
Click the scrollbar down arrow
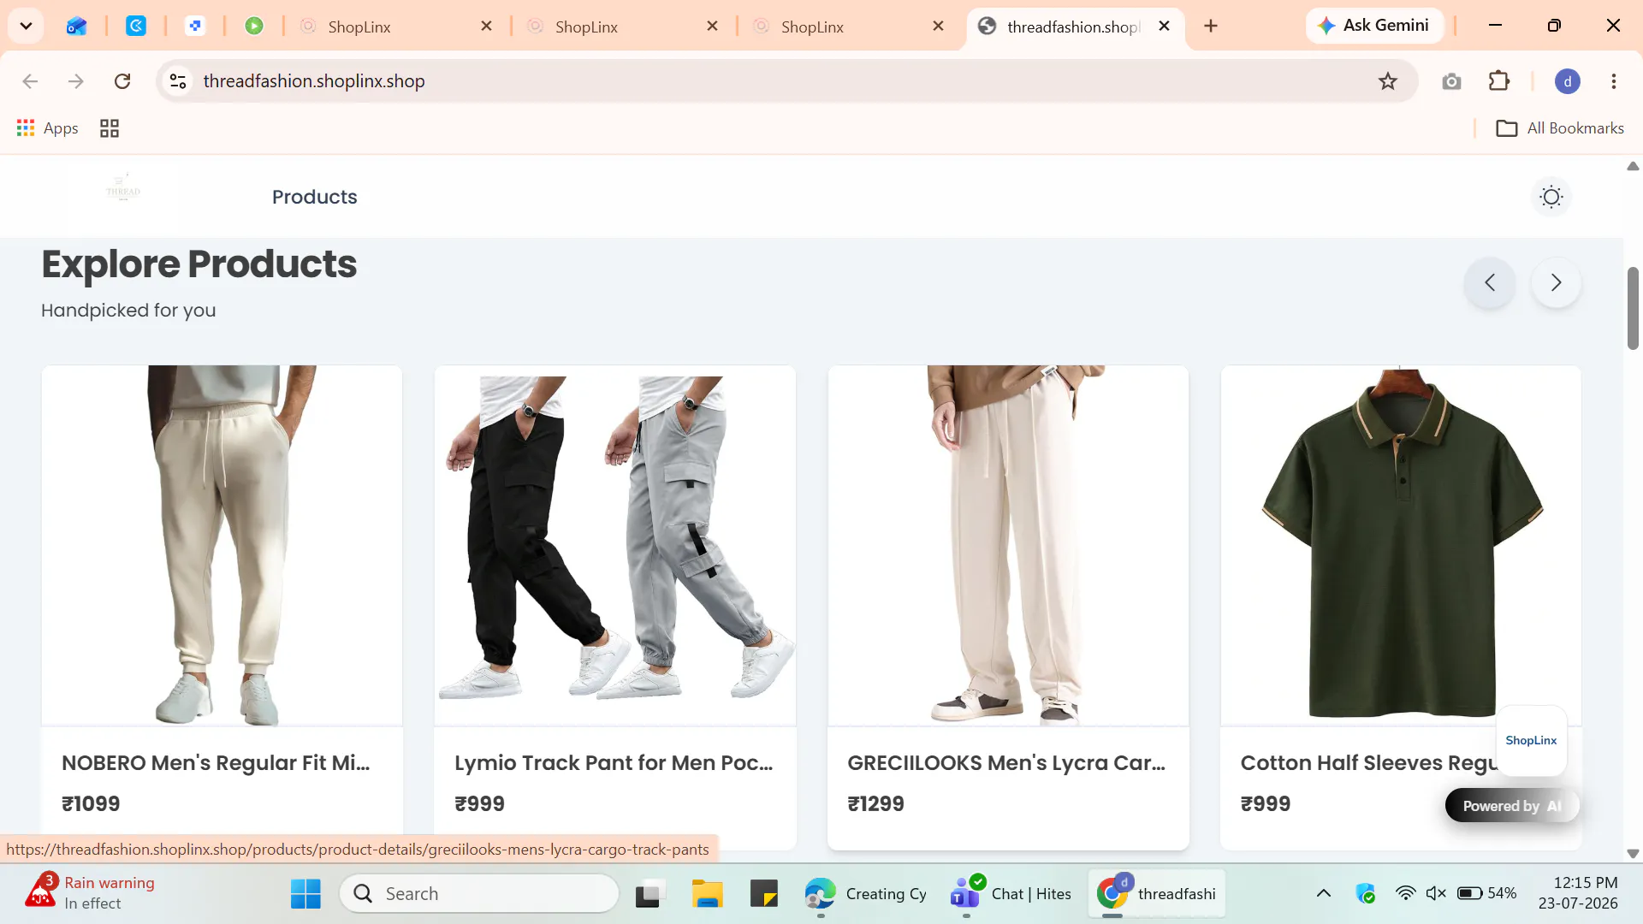click(x=1633, y=853)
